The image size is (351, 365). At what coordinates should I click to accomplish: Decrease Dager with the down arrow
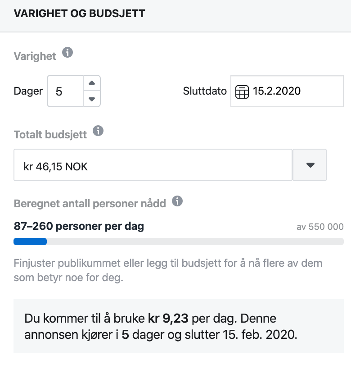point(92,99)
